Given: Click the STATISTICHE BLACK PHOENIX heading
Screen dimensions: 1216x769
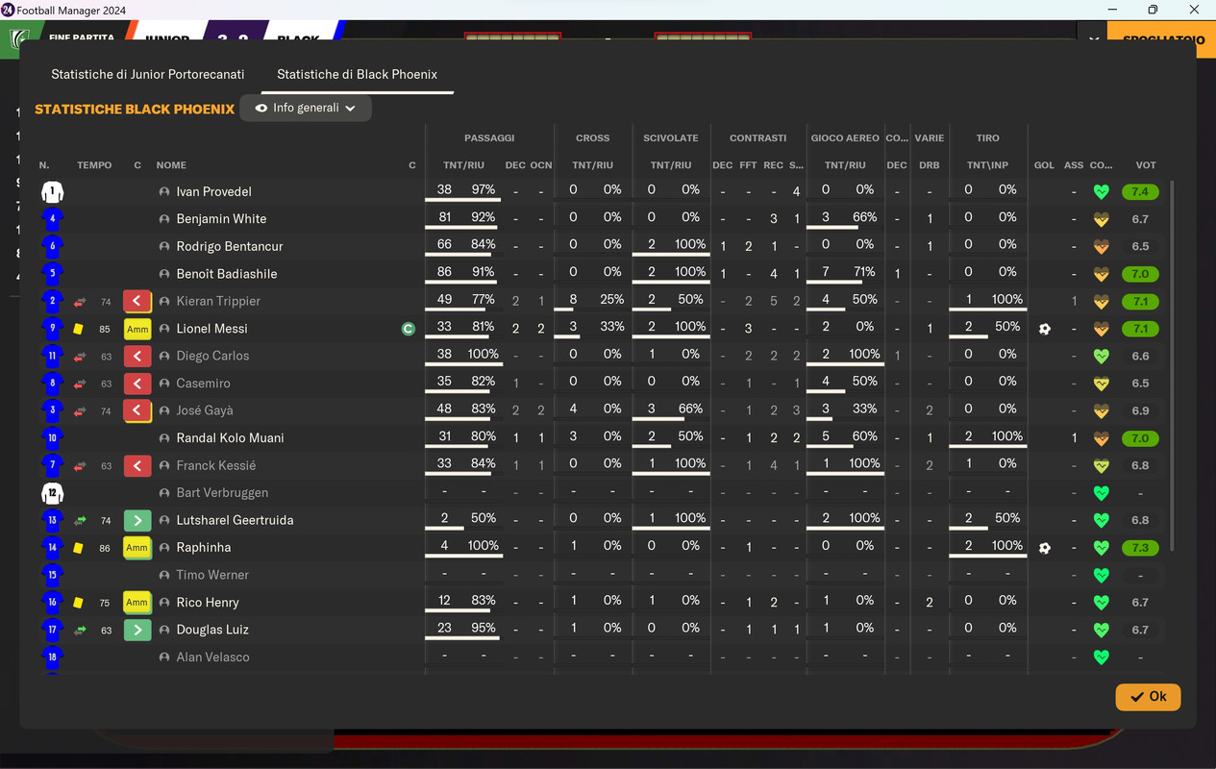Looking at the screenshot, I should pos(135,110).
